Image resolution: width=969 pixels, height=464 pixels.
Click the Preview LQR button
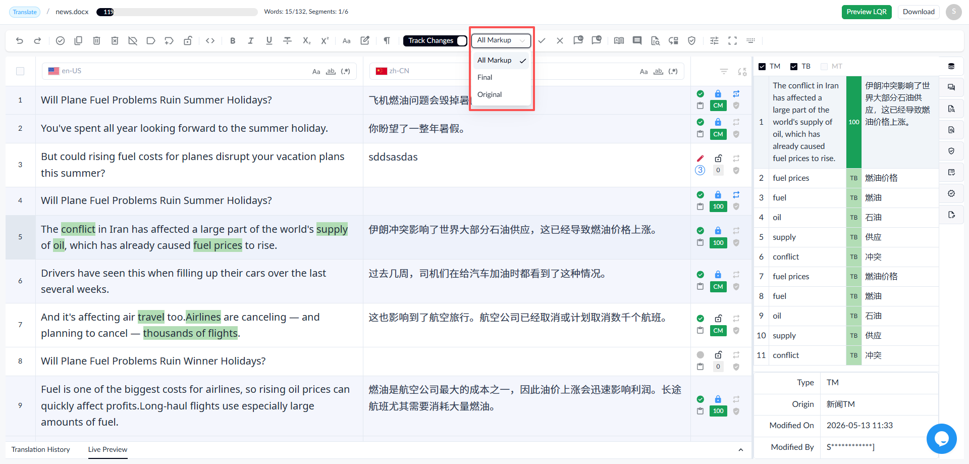(867, 12)
